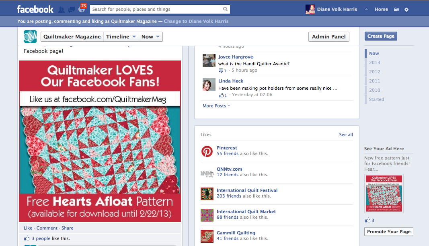Expand the arrow next to Home
429x246 pixels.
(366, 9)
